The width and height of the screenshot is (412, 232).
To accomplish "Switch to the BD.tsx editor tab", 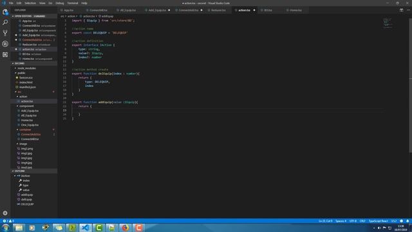I will coord(268,10).
